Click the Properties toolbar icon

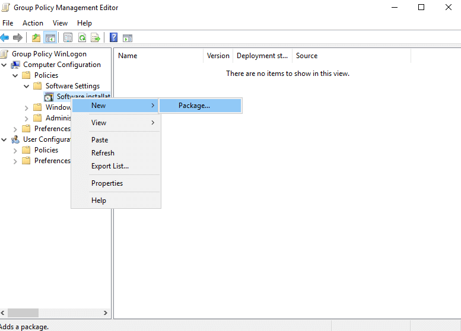click(x=68, y=38)
